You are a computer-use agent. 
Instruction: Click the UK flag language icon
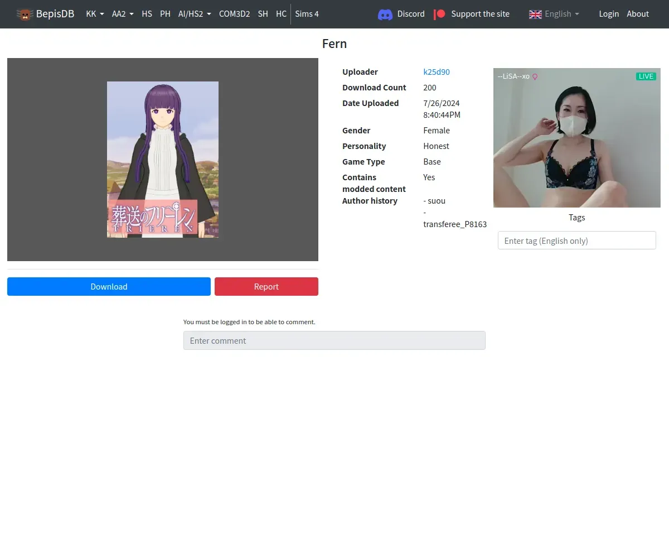pos(535,14)
